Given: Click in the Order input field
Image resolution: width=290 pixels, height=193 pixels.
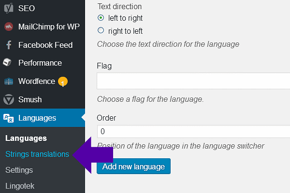Looking at the screenshot, I should 193,132.
